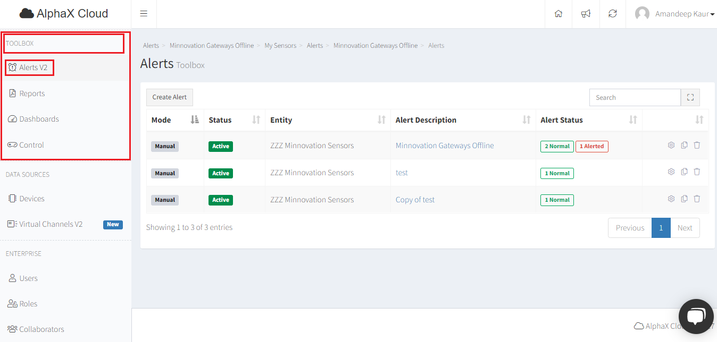Sort table by Alert Status column
The height and width of the screenshot is (342, 717).
[633, 120]
